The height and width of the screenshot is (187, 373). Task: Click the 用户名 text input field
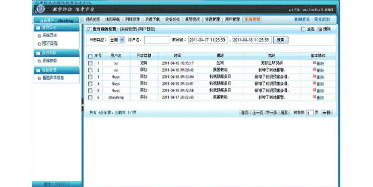(157, 40)
